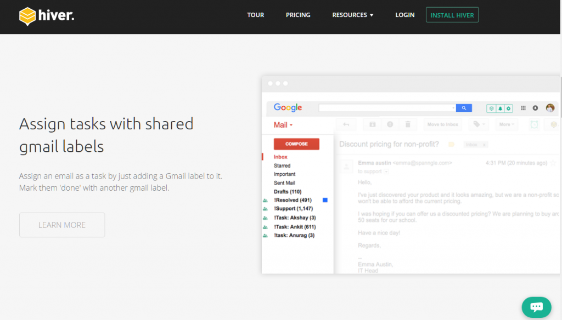Click the red Compose button

296,144
